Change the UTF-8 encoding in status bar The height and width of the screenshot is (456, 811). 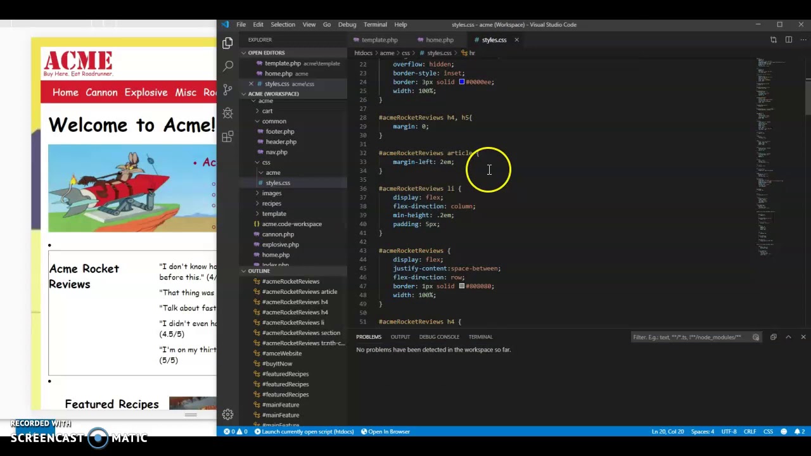click(x=729, y=431)
